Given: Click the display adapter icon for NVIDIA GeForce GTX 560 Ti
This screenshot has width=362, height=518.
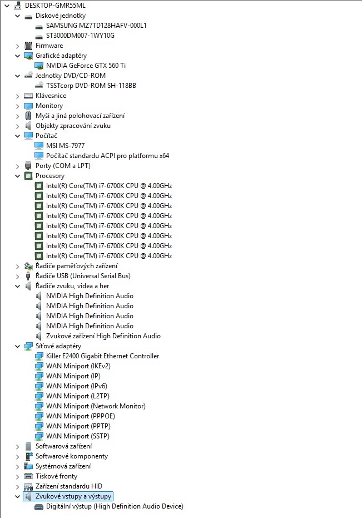Looking at the screenshot, I should point(39,66).
